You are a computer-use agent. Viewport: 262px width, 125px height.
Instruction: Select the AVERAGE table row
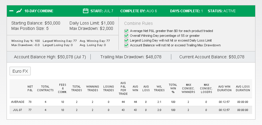tap(131, 102)
